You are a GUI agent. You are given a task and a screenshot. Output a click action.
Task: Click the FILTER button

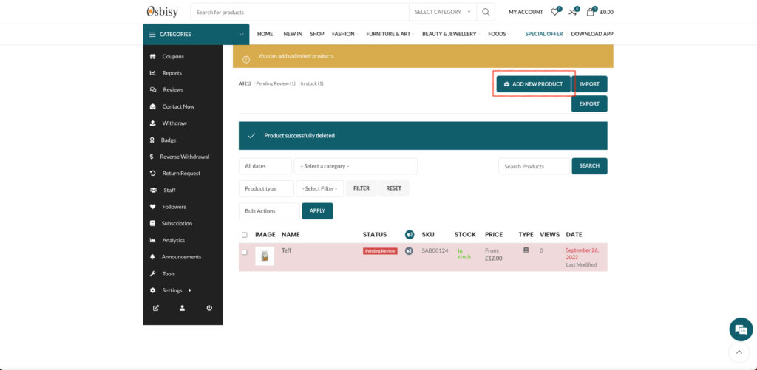pyautogui.click(x=361, y=188)
